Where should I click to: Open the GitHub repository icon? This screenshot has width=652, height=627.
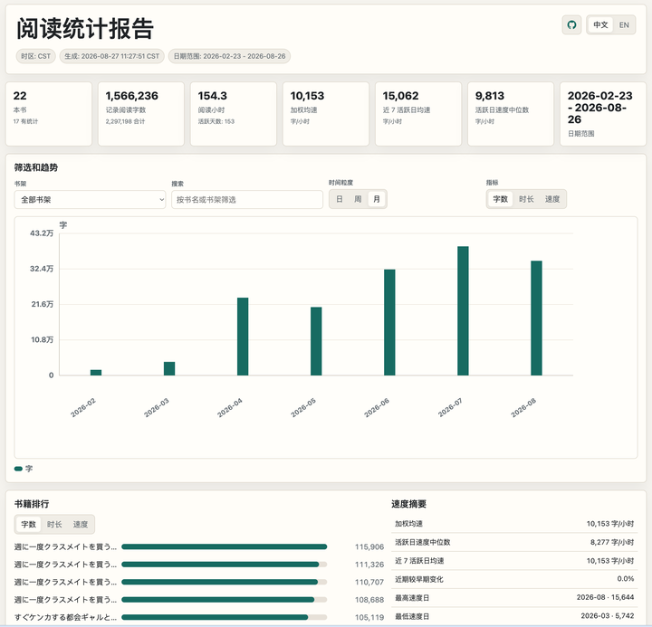click(571, 25)
